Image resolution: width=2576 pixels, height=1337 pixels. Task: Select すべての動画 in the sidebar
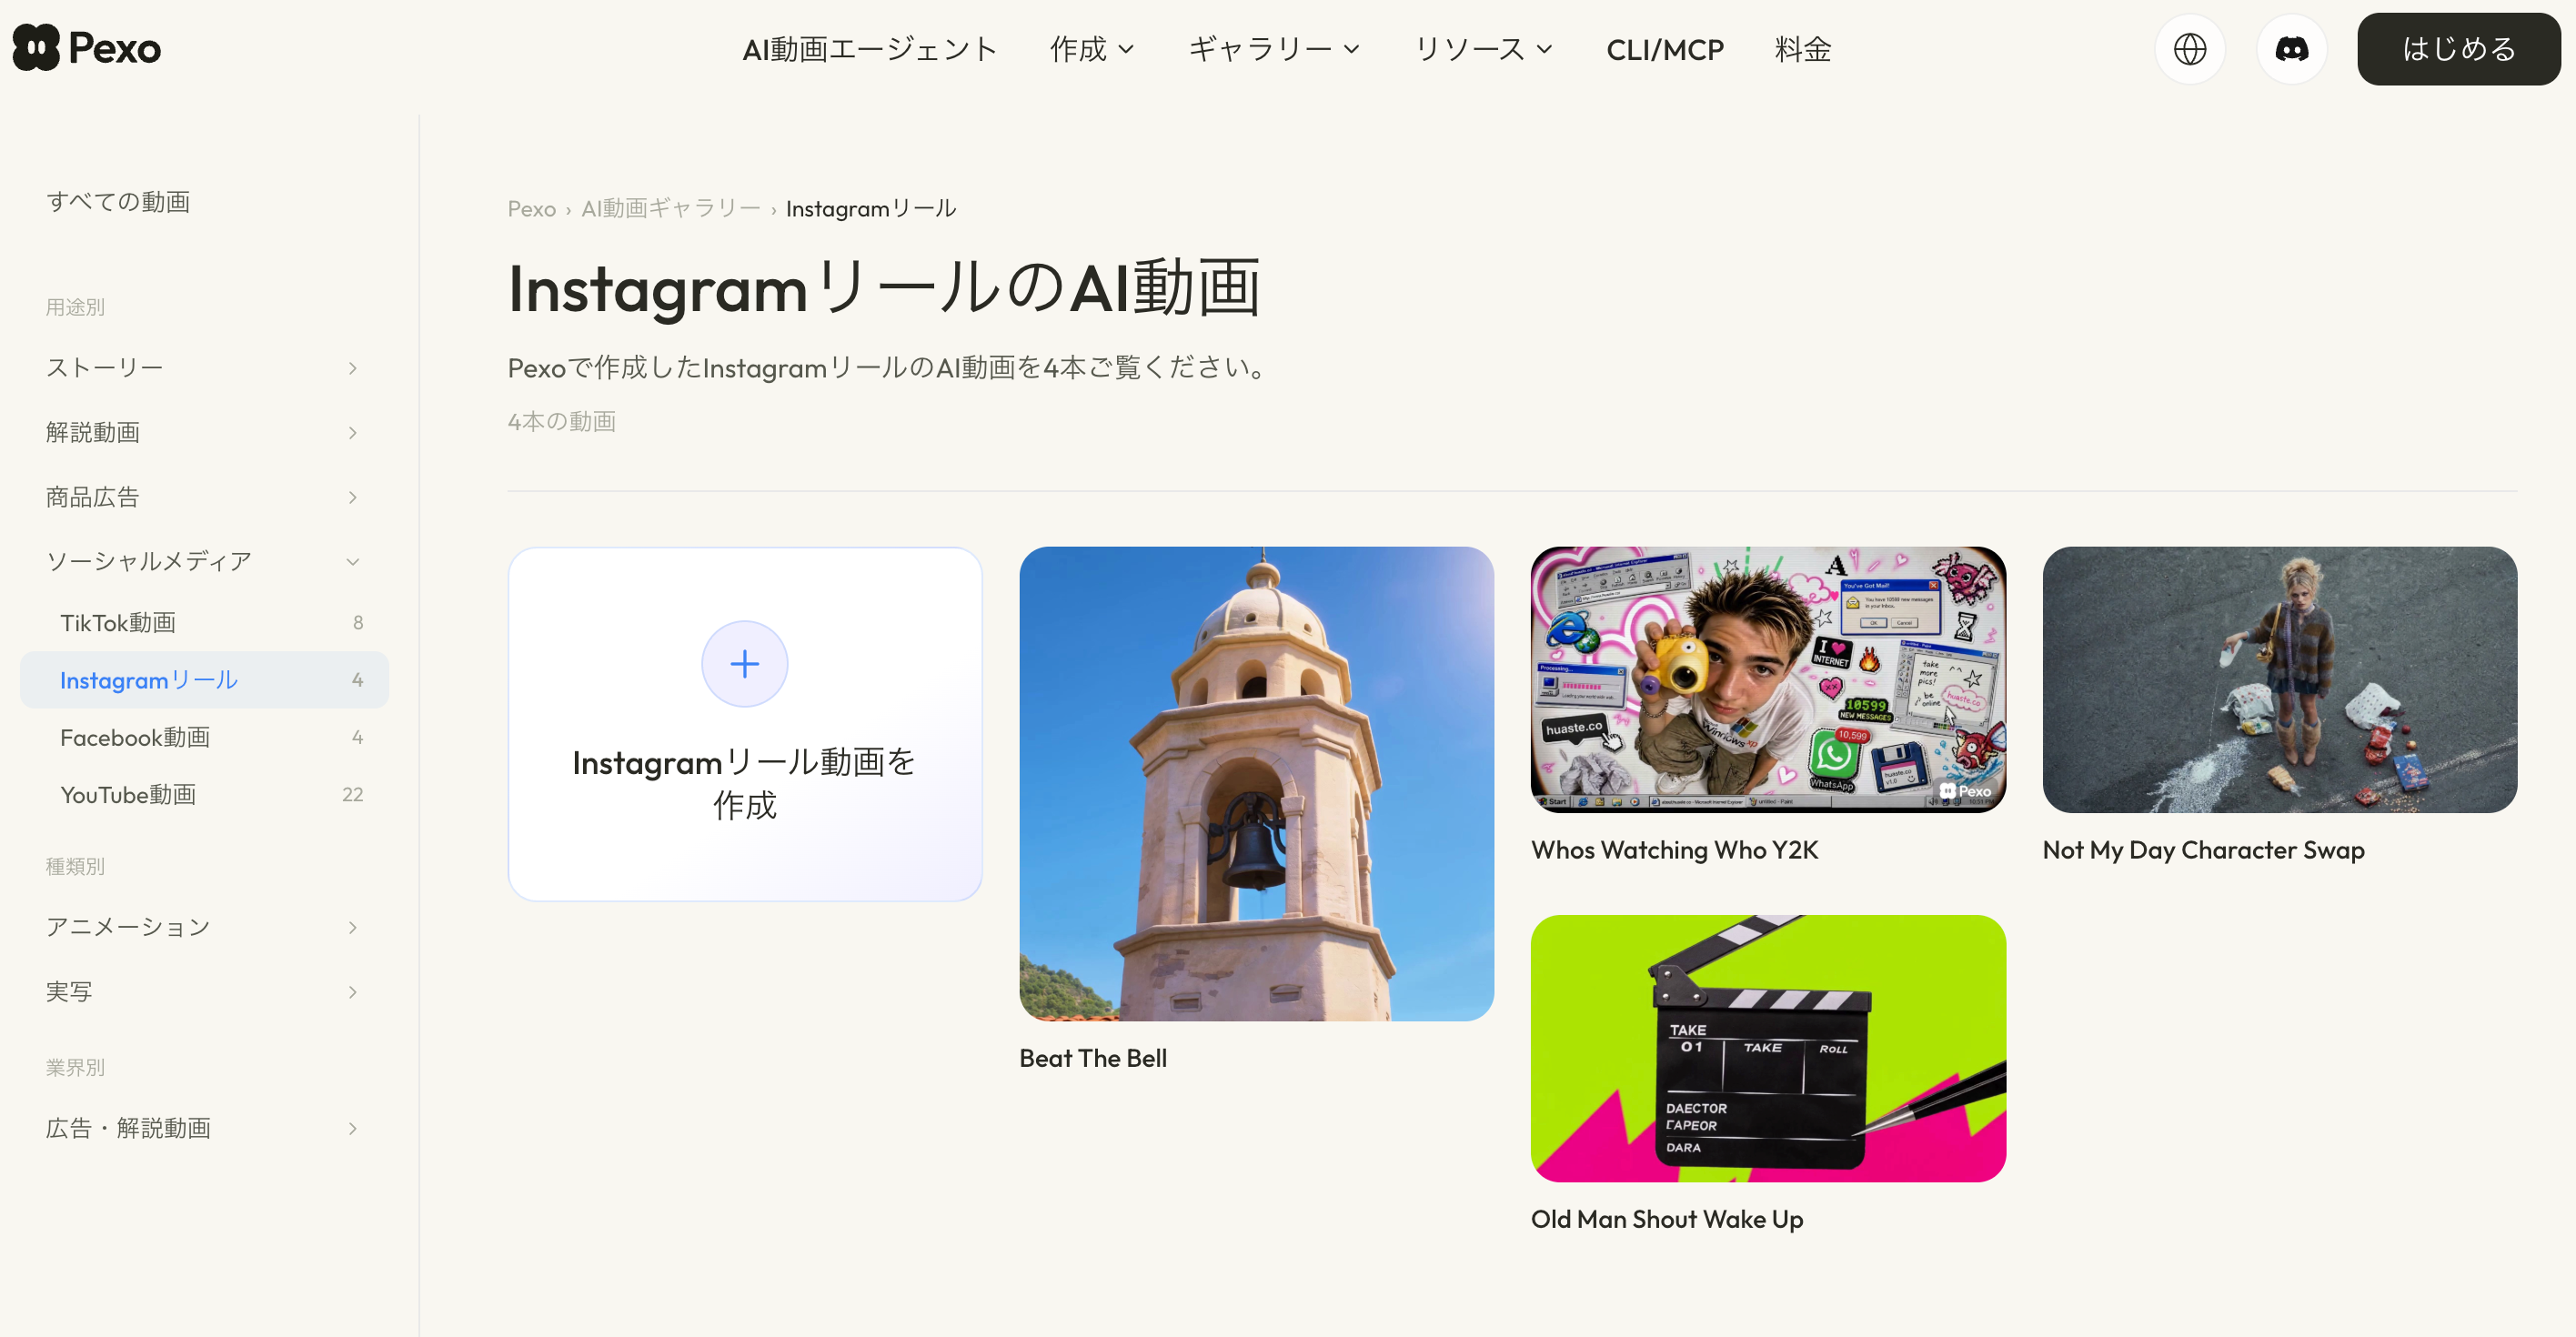point(118,202)
